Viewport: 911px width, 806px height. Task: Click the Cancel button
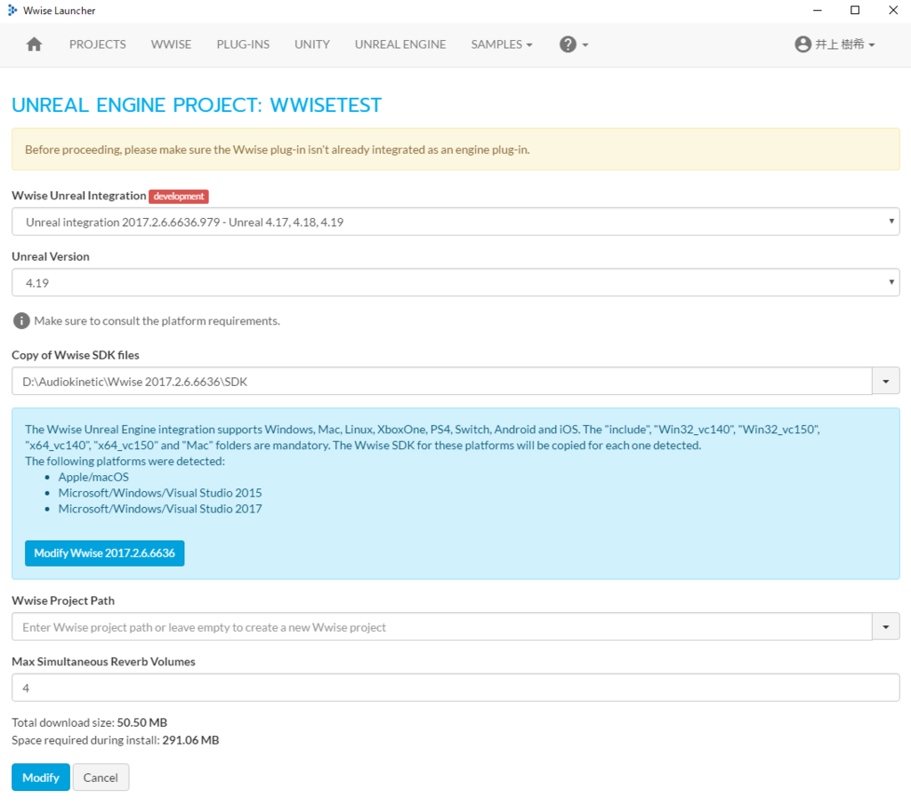point(101,777)
